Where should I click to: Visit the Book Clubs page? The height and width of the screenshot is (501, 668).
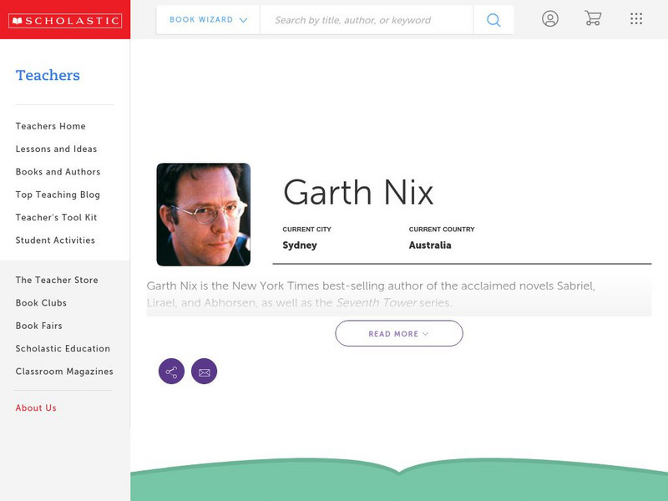coord(41,302)
